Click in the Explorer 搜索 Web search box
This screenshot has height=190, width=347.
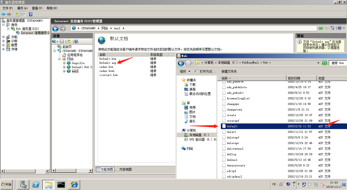pyautogui.click(x=338, y=63)
